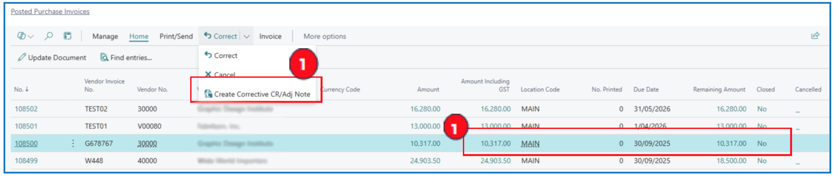Click the 18,500.00 remaining amount for 108499
The height and width of the screenshot is (177, 838).
pyautogui.click(x=731, y=161)
